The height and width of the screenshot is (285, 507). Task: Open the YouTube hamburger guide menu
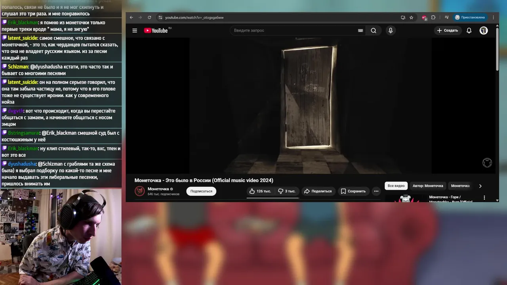pos(135,30)
